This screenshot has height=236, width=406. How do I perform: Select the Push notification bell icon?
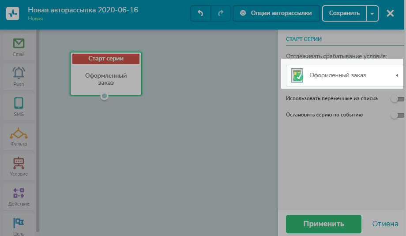(19, 73)
